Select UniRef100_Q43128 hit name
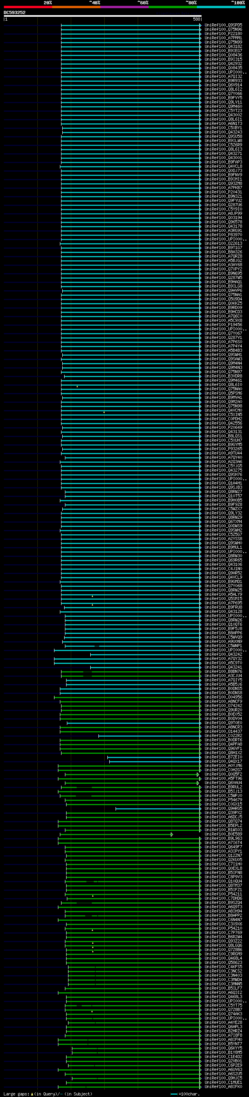This screenshot has width=249, height=1097. 223,612
